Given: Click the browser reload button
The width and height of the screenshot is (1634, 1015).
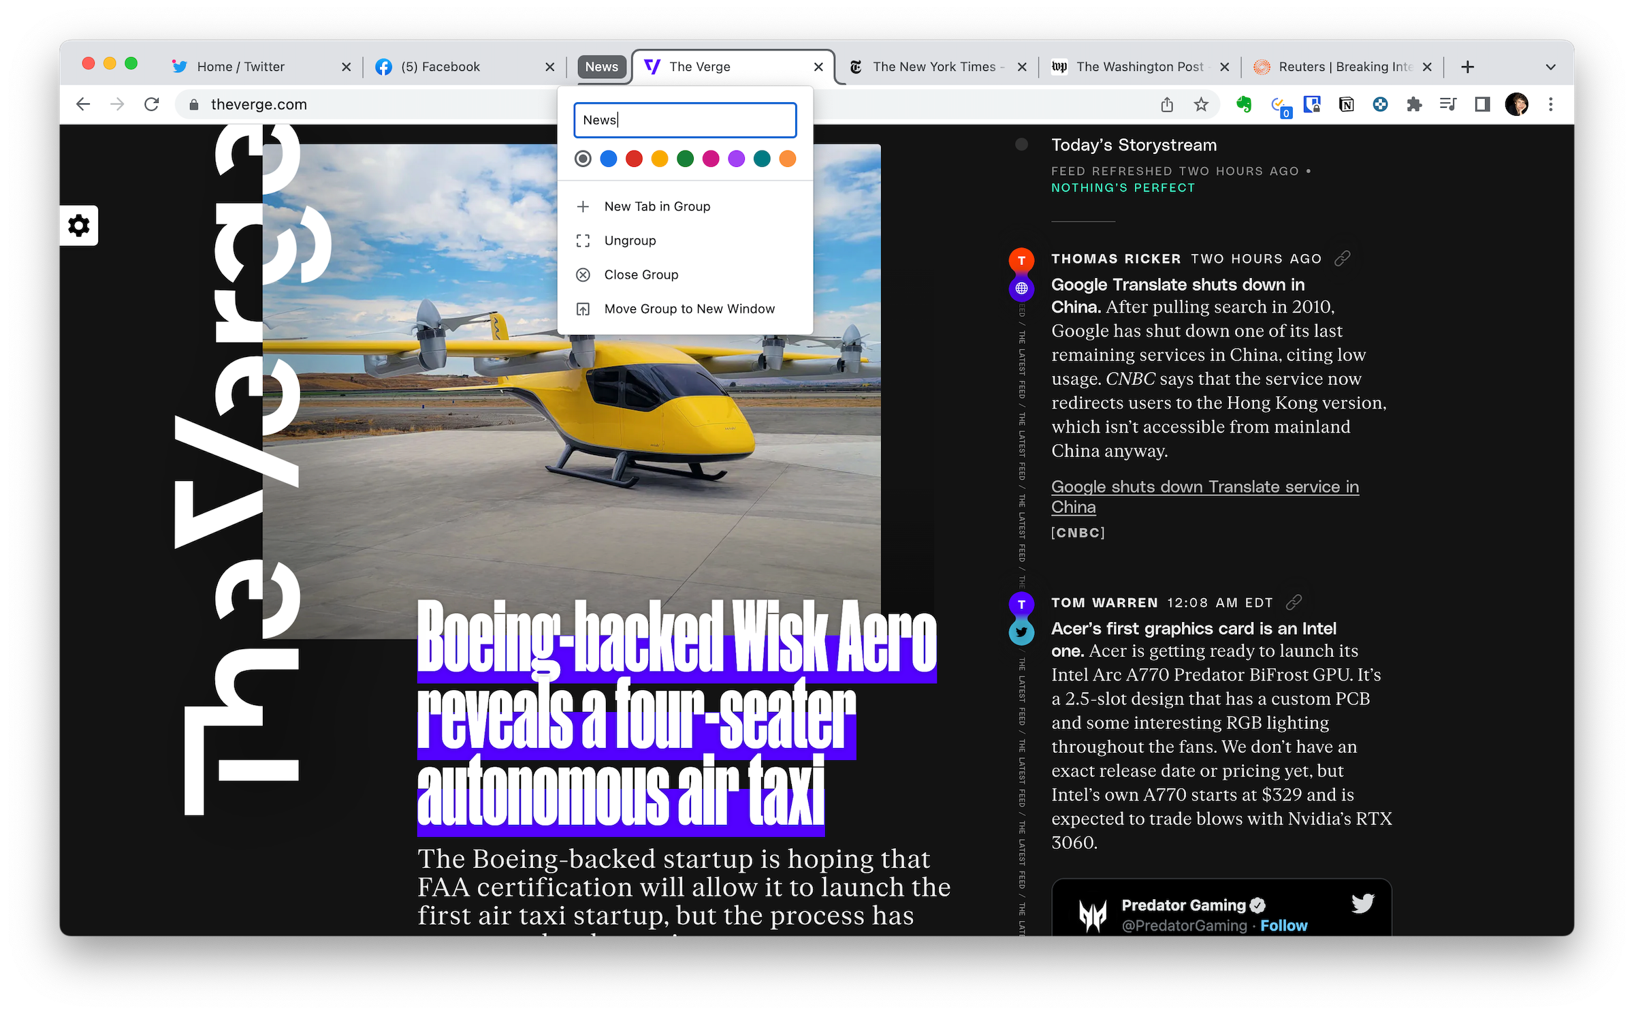Looking at the screenshot, I should click(x=152, y=104).
